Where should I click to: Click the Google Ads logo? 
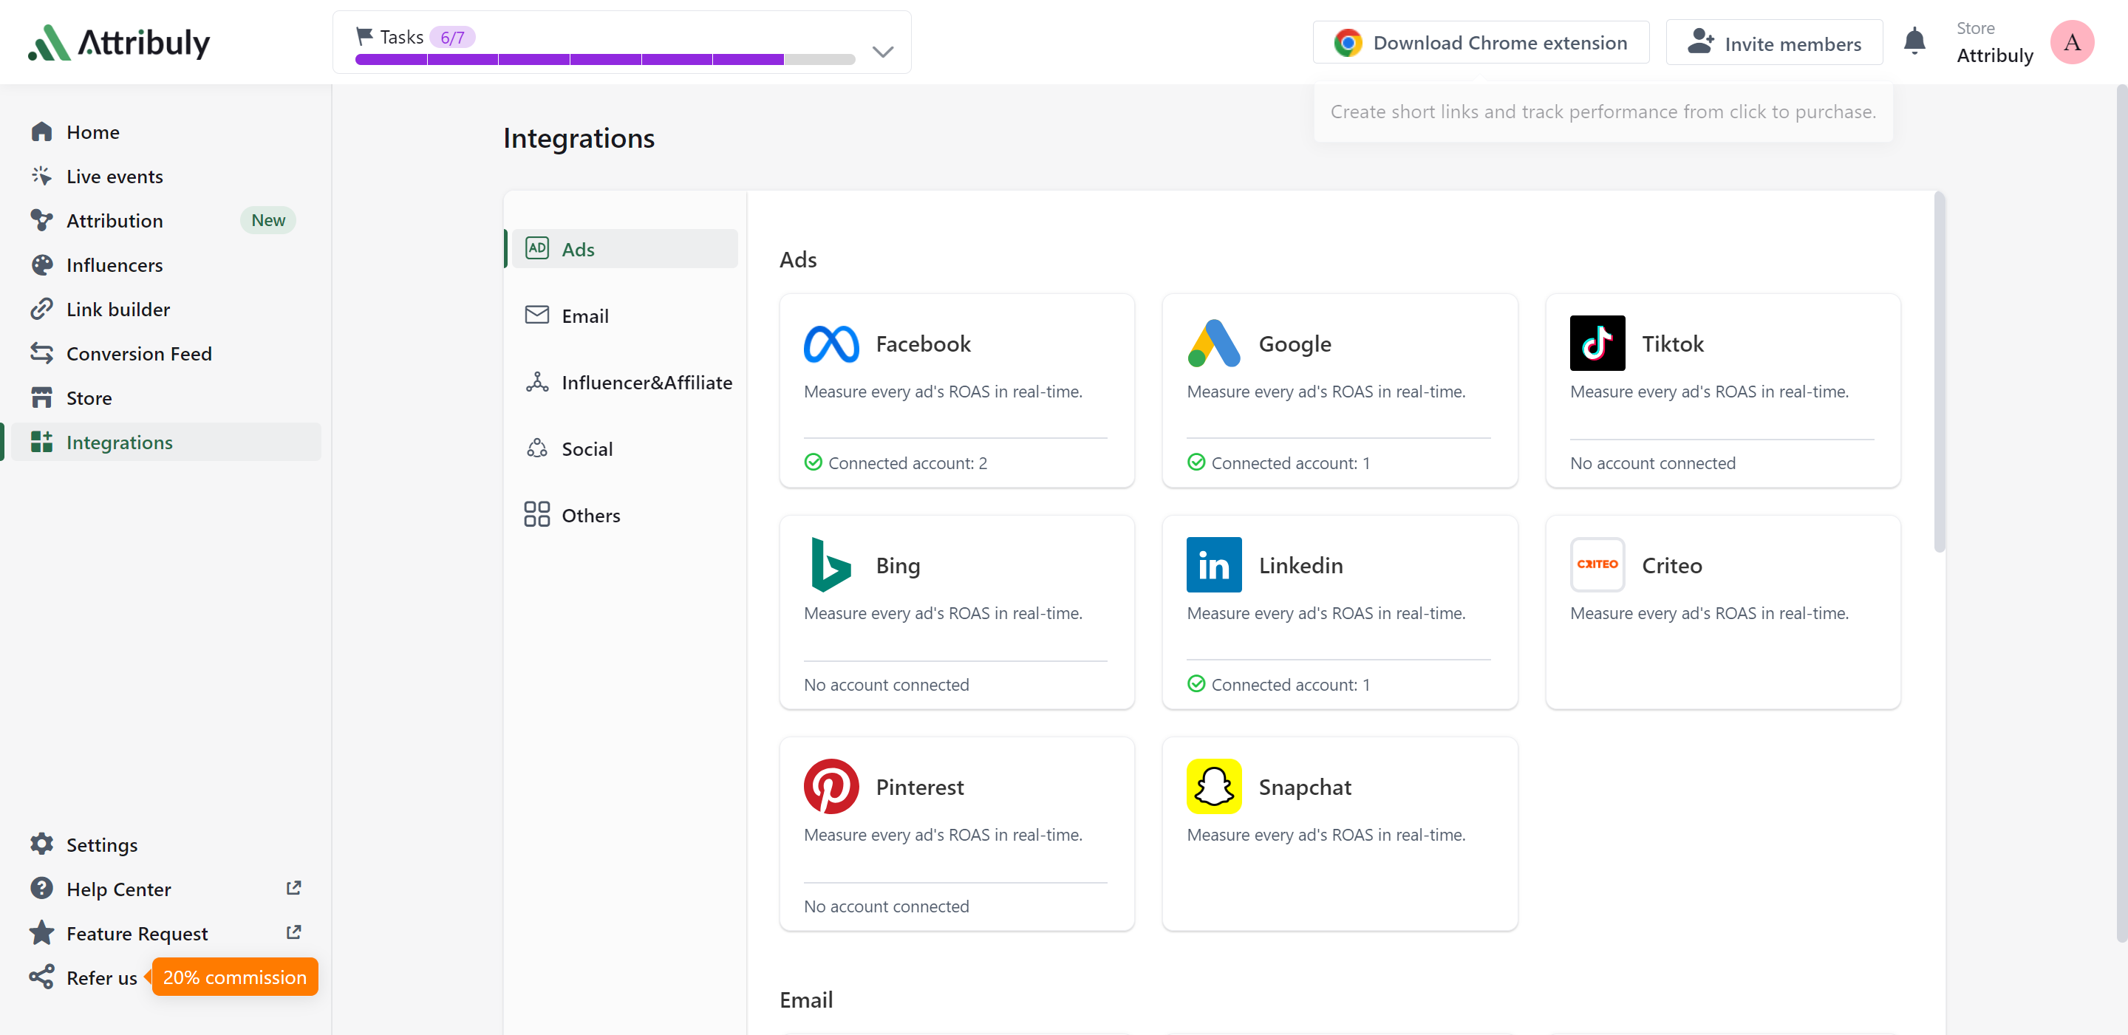pyautogui.click(x=1213, y=344)
